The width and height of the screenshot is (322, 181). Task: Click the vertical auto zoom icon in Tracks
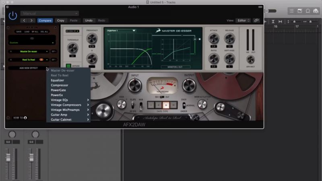pos(273,22)
